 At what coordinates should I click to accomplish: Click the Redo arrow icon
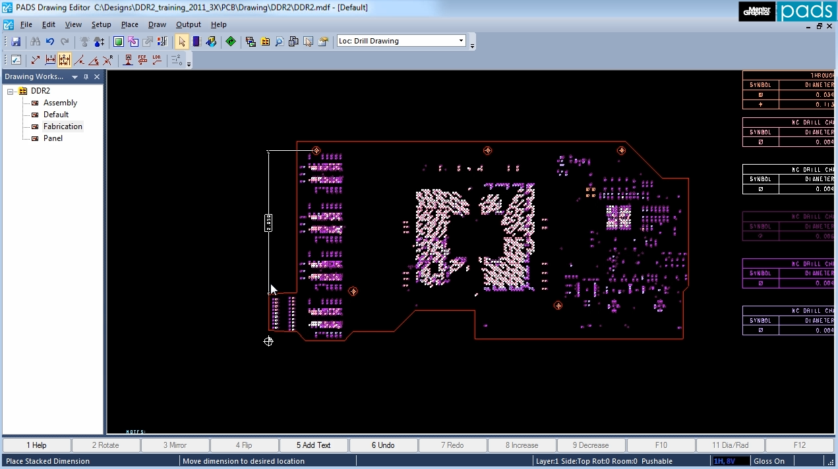[64, 41]
